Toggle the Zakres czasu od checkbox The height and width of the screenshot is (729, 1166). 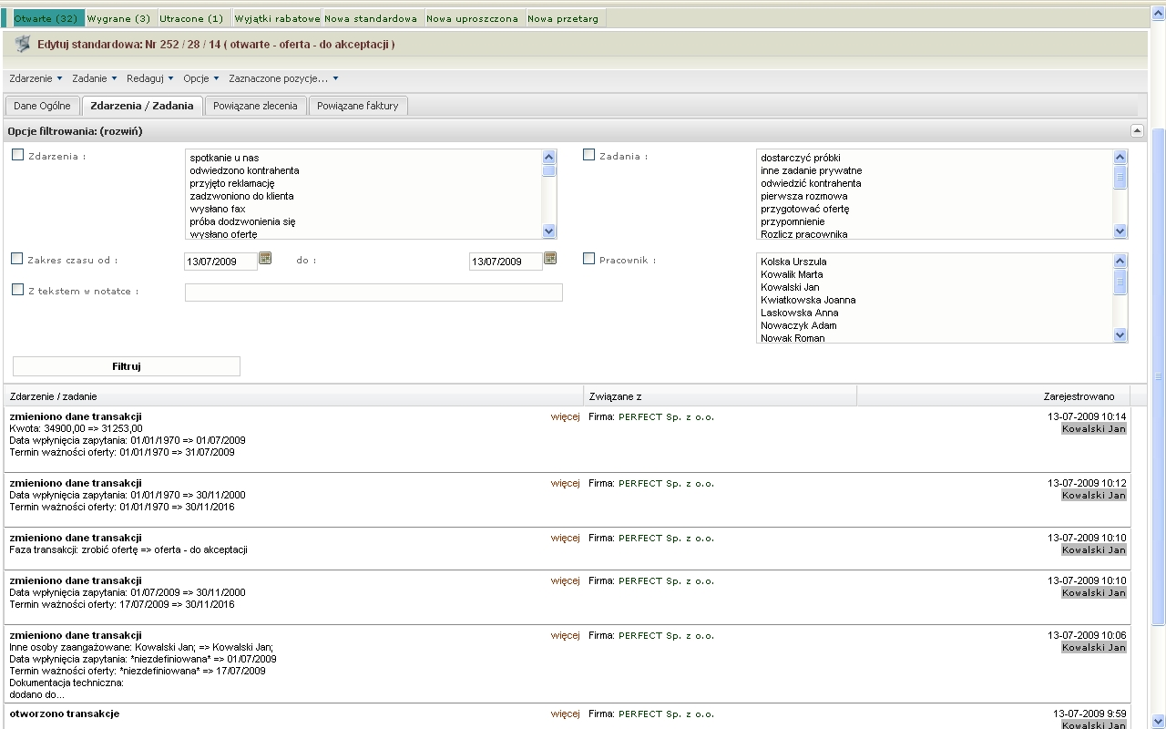click(17, 259)
